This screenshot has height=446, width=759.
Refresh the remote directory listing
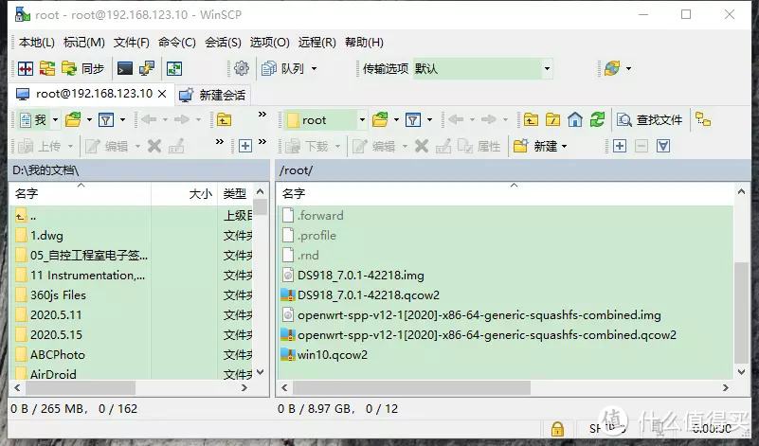tap(597, 120)
